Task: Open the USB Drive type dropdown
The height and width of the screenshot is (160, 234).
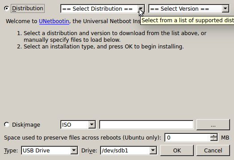Action: (x=50, y=151)
